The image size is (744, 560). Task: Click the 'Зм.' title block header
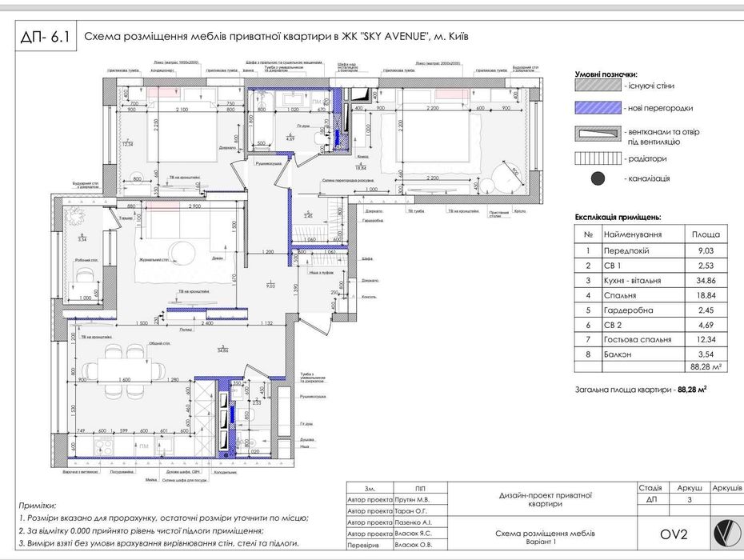click(x=370, y=488)
